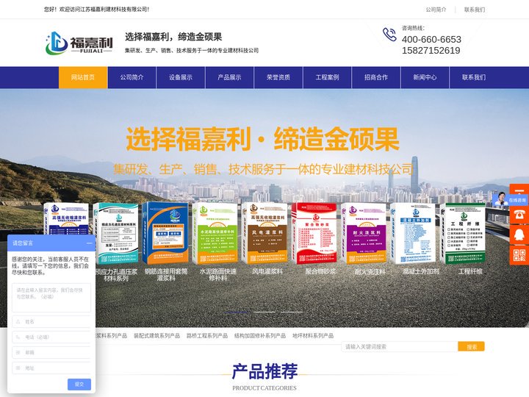Click the 耐火浇注料 product bag

(364, 233)
